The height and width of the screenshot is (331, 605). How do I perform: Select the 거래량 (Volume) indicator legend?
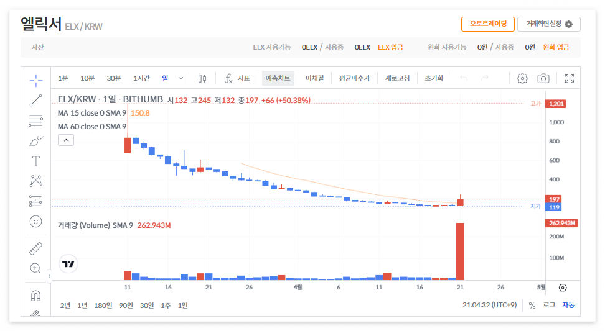tap(95, 225)
